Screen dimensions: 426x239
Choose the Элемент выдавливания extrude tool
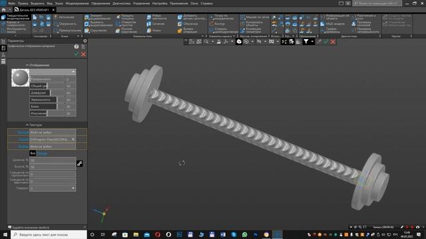(x=98, y=17)
